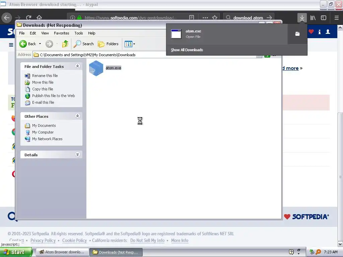The width and height of the screenshot is (343, 257).
Task: Toggle the Folders pane button
Action: click(108, 44)
